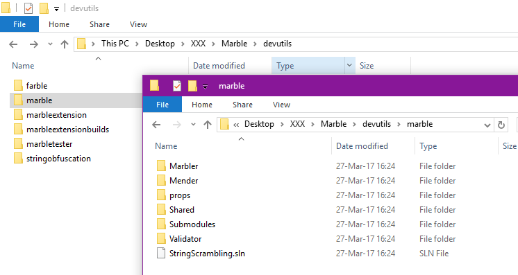Image resolution: width=518 pixels, height=275 pixels.
Task: Open the Share tab in devutils window
Action: click(x=99, y=24)
